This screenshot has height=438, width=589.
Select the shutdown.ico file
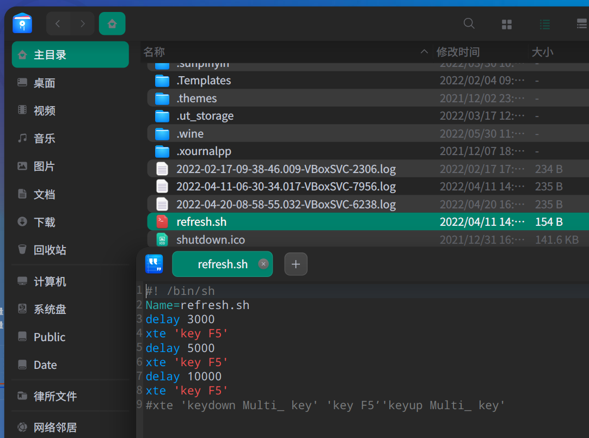(x=210, y=240)
